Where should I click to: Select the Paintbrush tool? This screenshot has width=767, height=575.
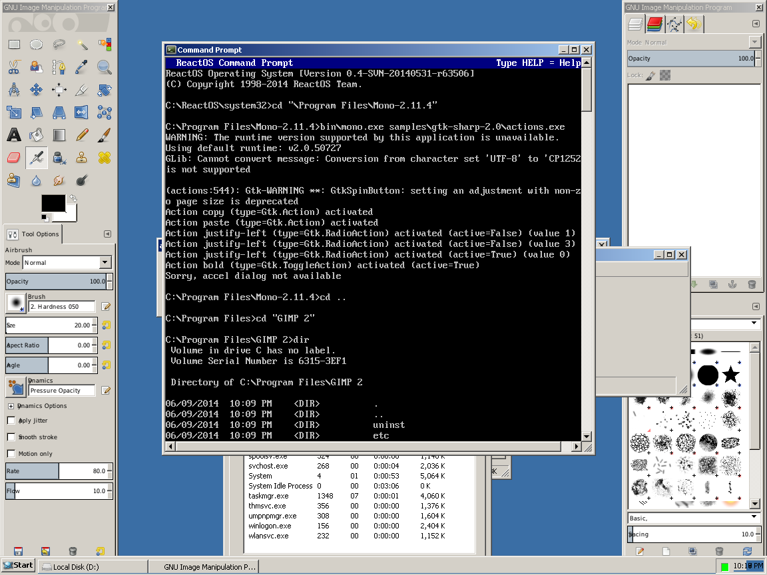pos(104,135)
